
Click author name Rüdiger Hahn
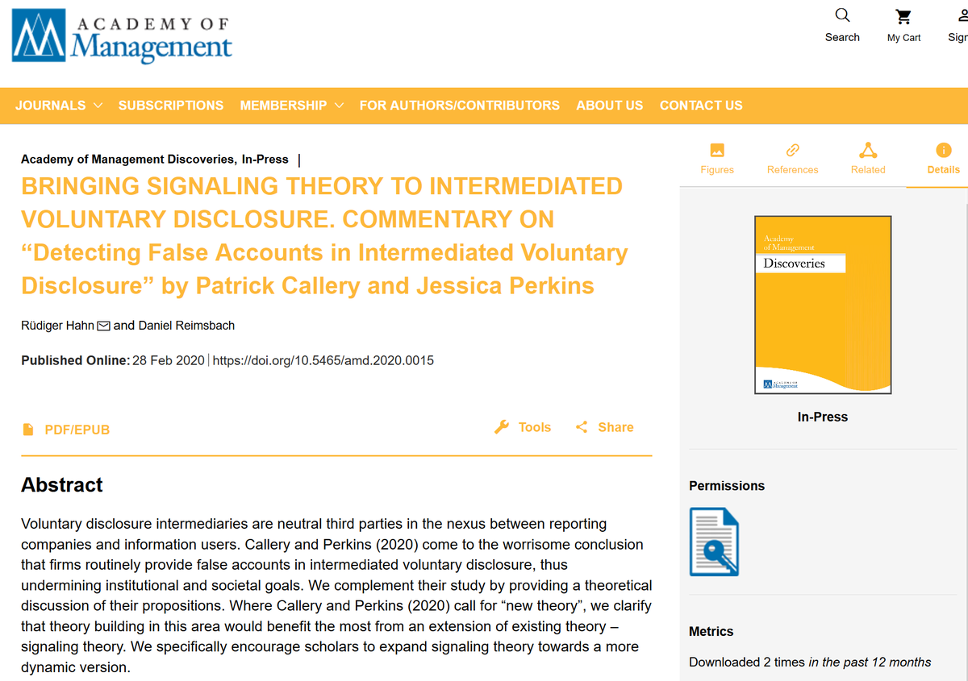tap(57, 326)
